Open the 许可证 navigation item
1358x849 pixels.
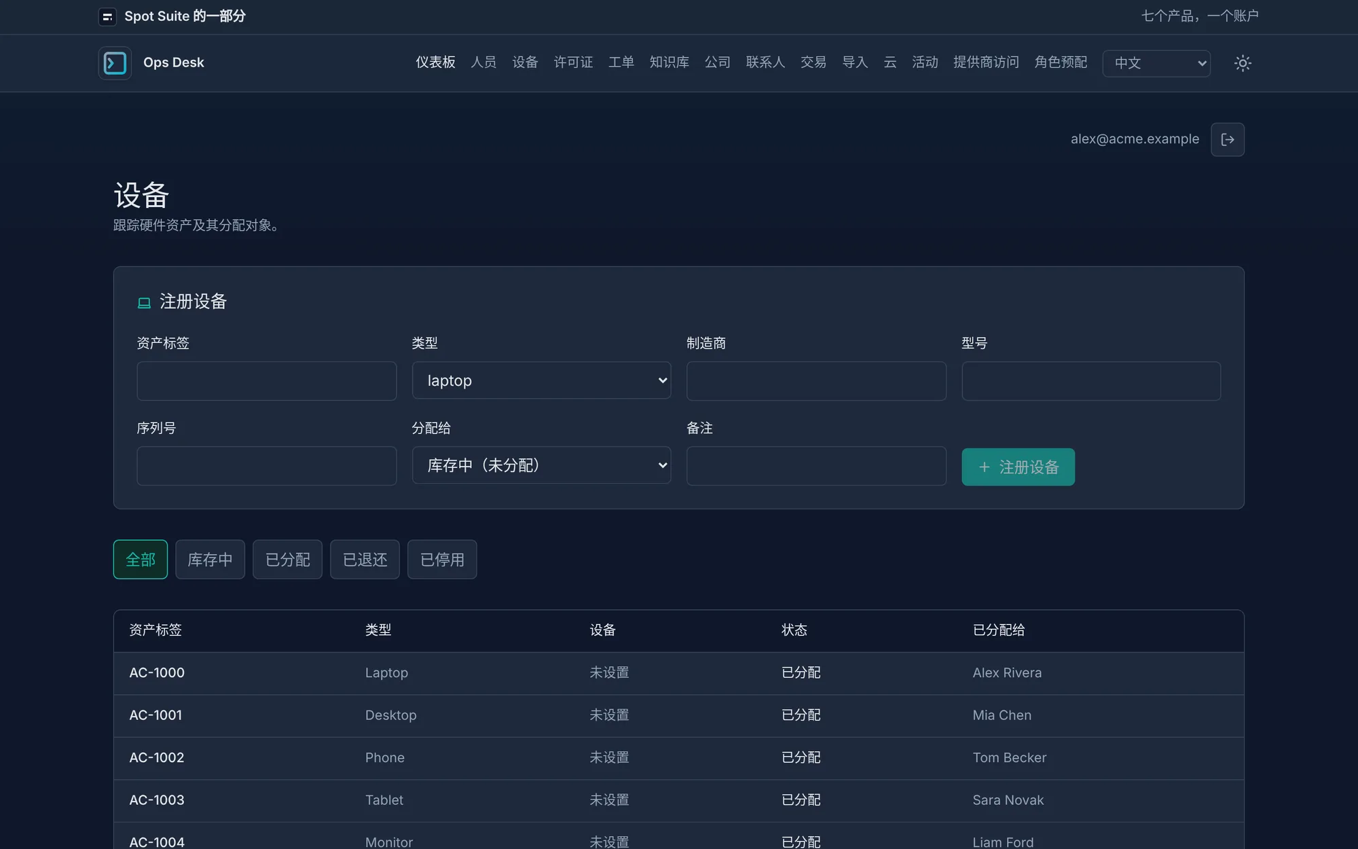pos(573,62)
